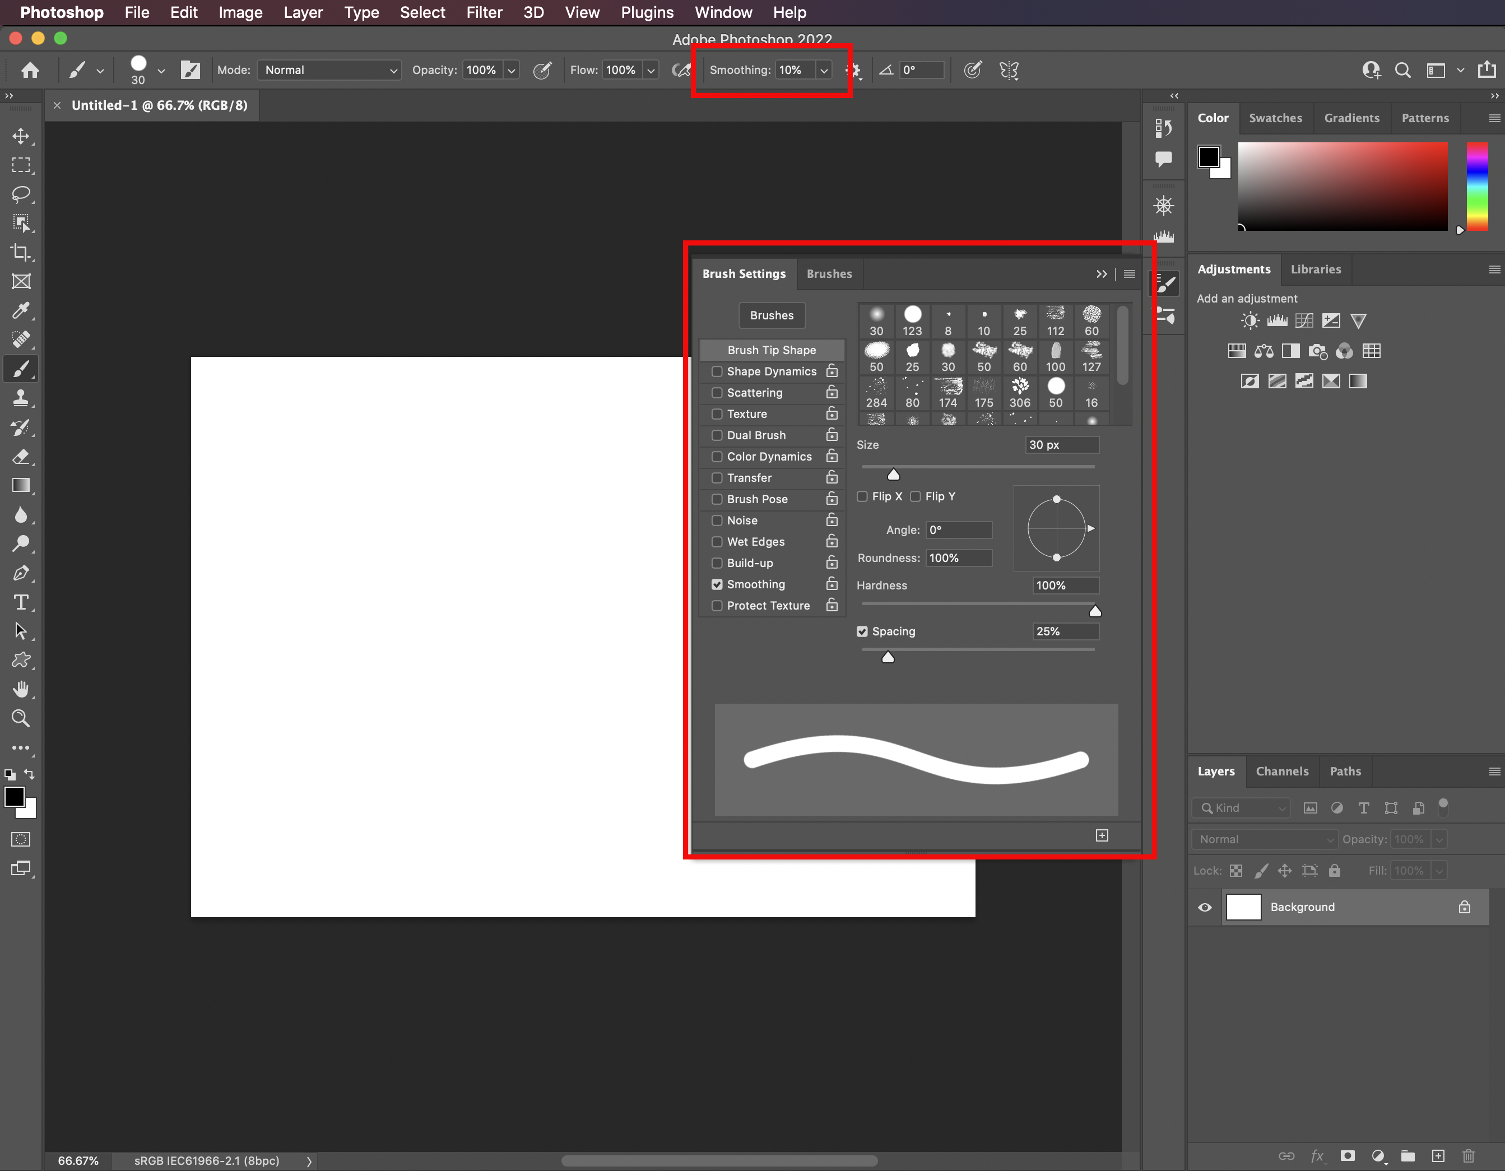Open the Levels adjustment
This screenshot has width=1505, height=1171.
[1276, 320]
